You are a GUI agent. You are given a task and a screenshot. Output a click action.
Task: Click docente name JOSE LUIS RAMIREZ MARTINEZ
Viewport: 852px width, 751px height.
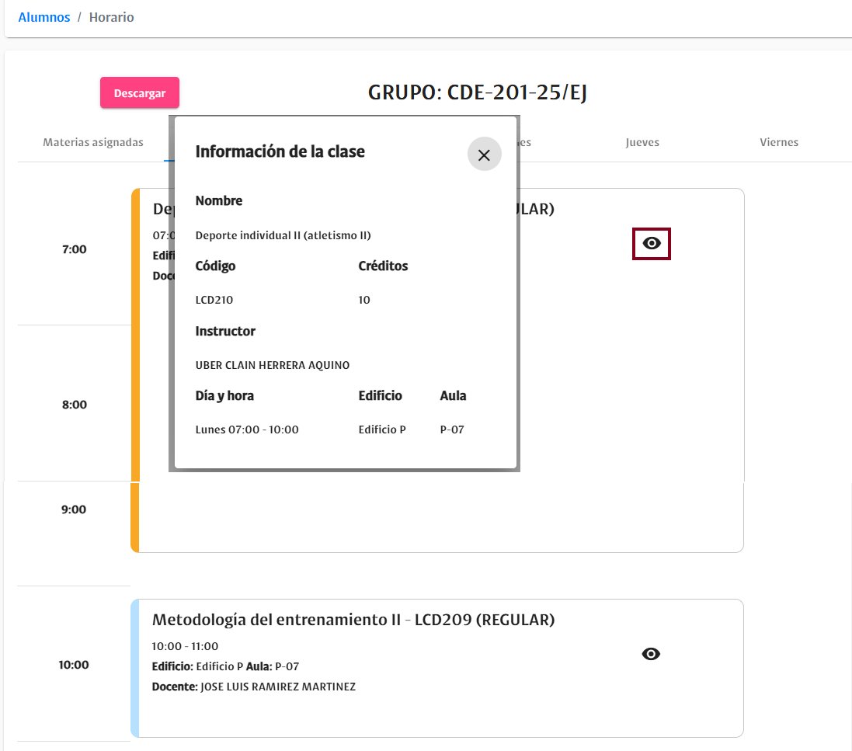click(x=277, y=687)
